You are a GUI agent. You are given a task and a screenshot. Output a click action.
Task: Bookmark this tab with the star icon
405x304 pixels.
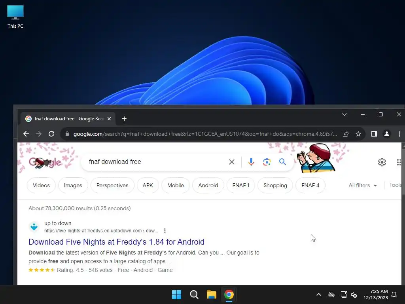[358, 134]
